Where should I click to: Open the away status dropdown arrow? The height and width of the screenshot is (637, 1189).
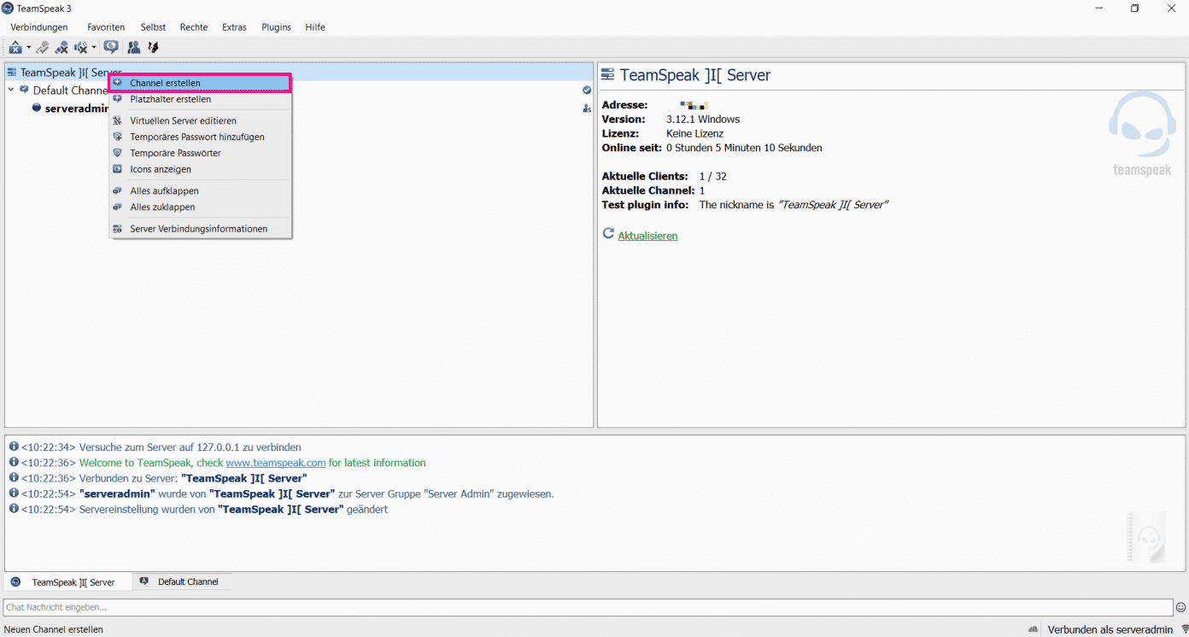coord(28,47)
